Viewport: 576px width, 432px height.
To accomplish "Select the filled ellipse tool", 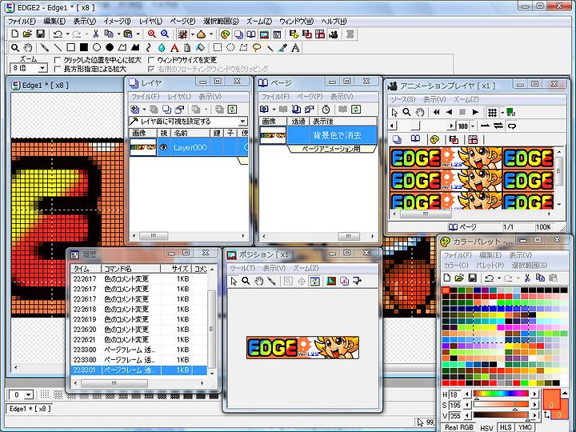I will 110,48.
